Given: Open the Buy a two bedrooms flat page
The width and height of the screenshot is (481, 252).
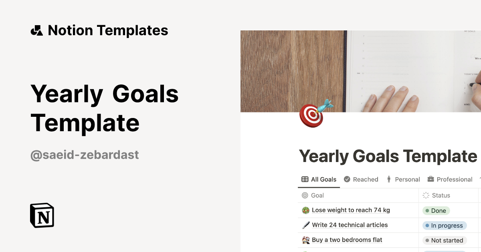Looking at the screenshot, I should [x=347, y=240].
